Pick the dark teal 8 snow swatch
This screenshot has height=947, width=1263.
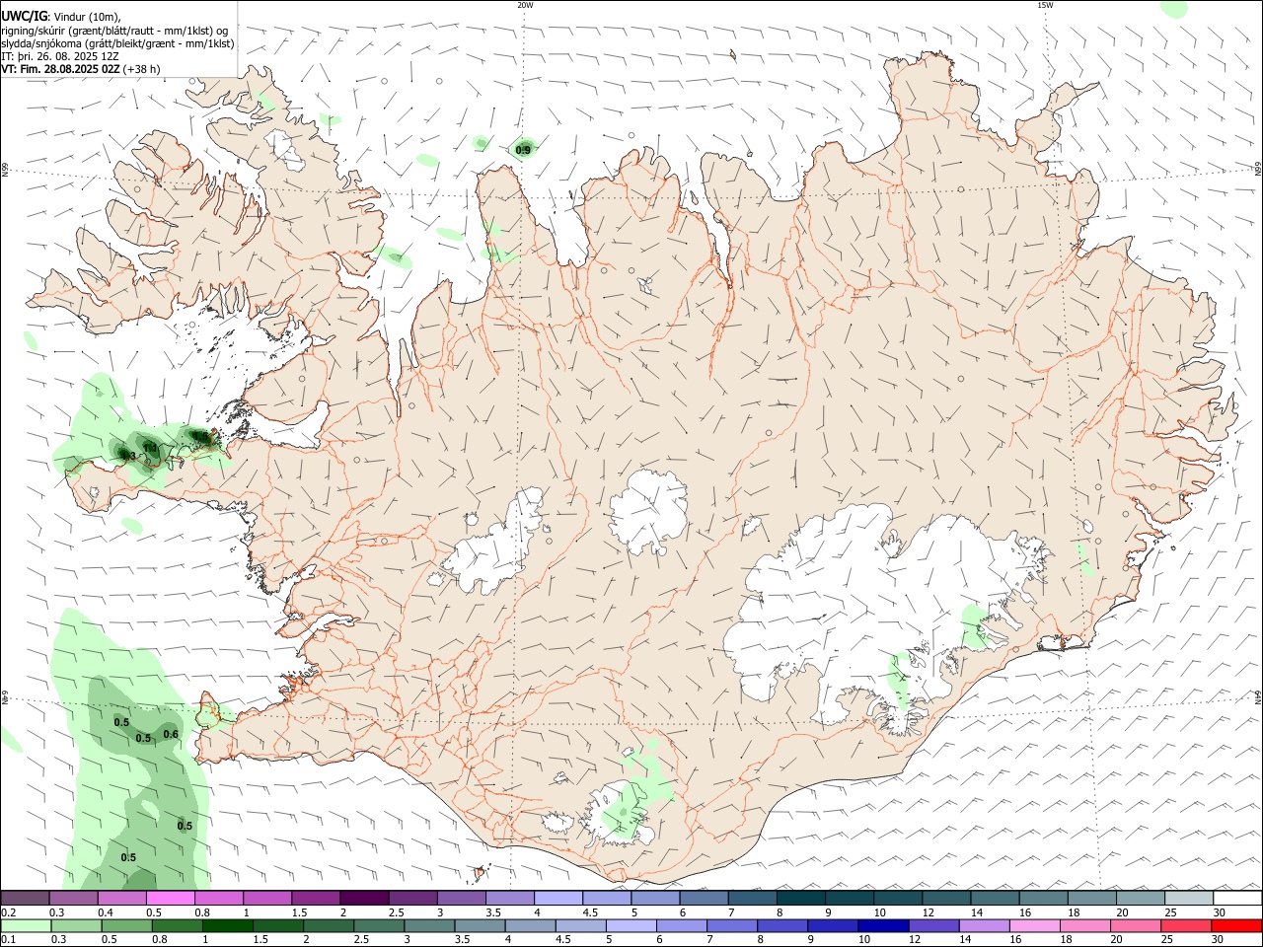click(800, 899)
